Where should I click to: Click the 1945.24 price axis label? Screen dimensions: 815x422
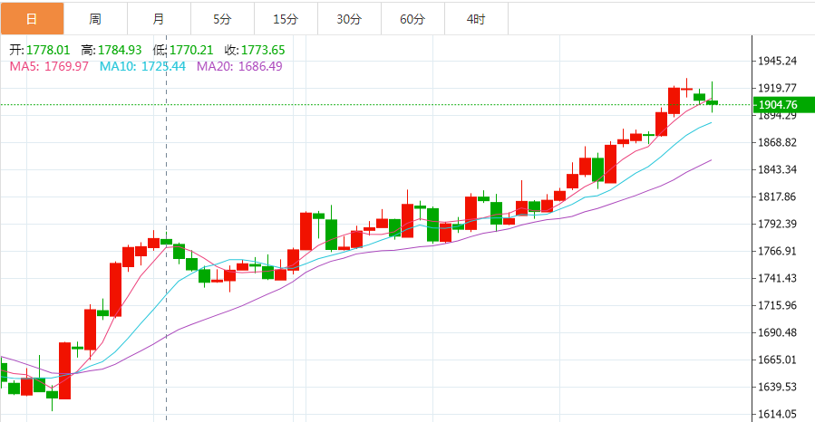pyautogui.click(x=780, y=61)
